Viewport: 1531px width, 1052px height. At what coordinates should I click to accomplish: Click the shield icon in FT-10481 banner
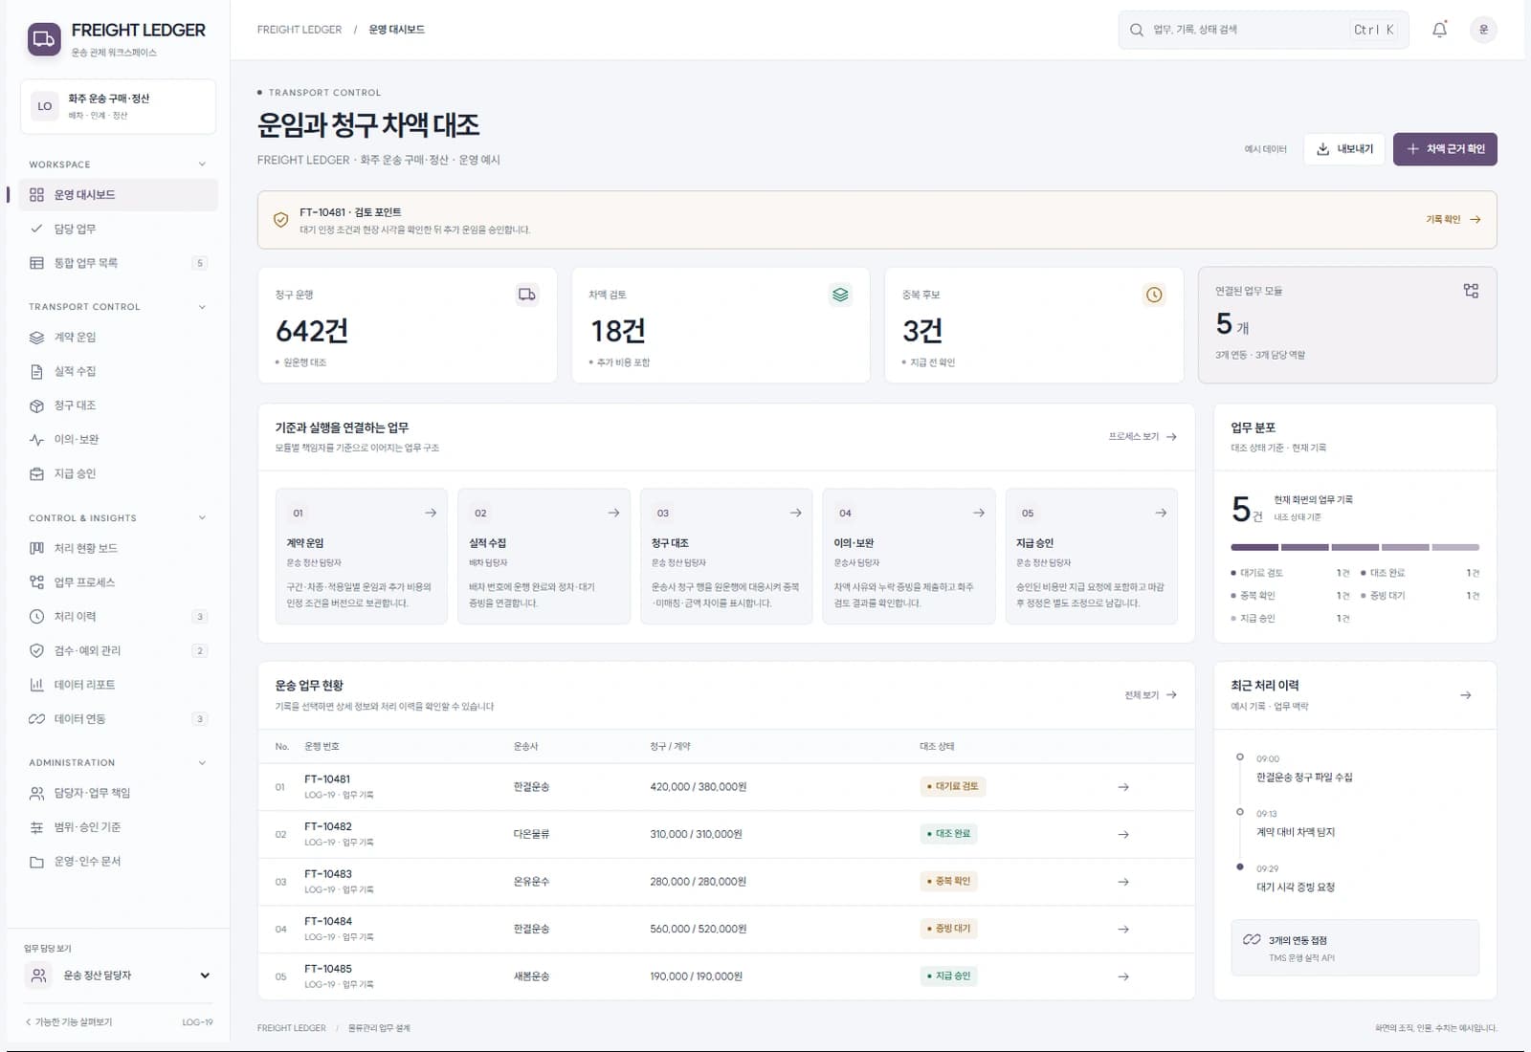pos(280,220)
